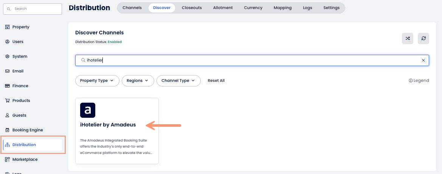
Task: Open Booking Engine in sidebar
Action: tap(27, 130)
